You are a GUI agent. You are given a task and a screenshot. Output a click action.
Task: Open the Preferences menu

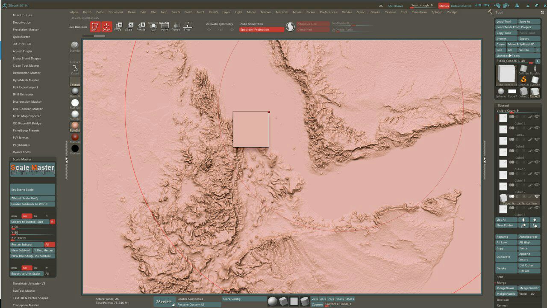pyautogui.click(x=328, y=12)
